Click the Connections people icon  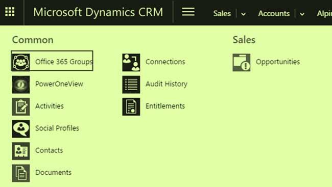click(x=131, y=62)
